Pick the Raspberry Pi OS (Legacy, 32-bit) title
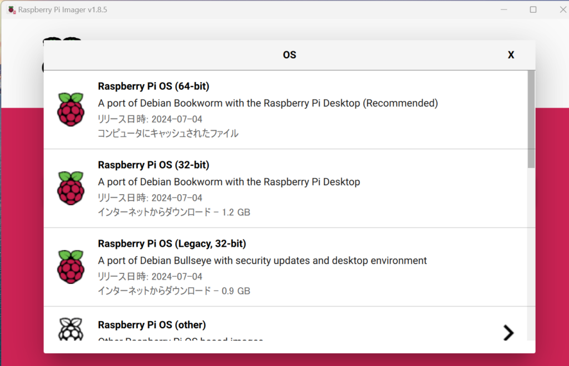 click(x=172, y=243)
